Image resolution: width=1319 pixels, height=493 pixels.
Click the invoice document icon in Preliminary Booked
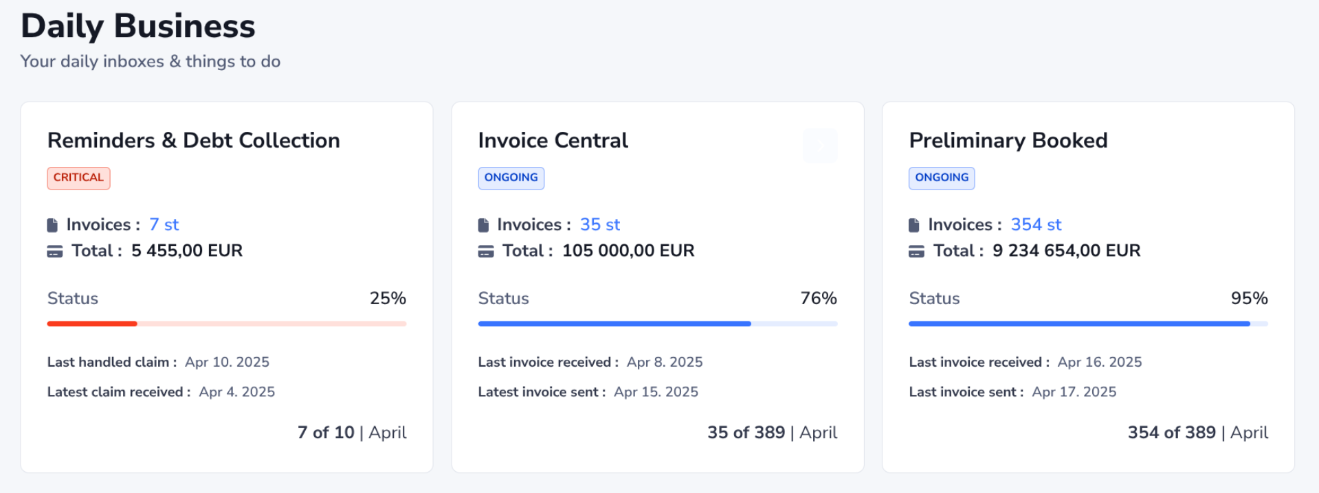(x=914, y=225)
